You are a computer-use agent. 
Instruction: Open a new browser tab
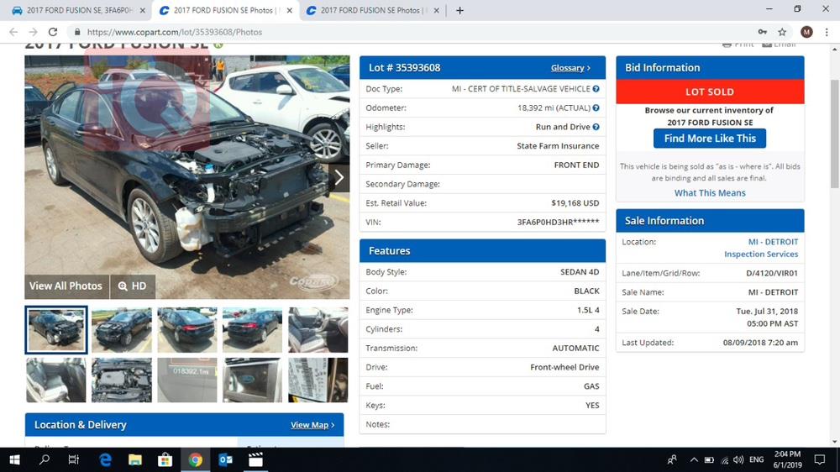pyautogui.click(x=459, y=10)
